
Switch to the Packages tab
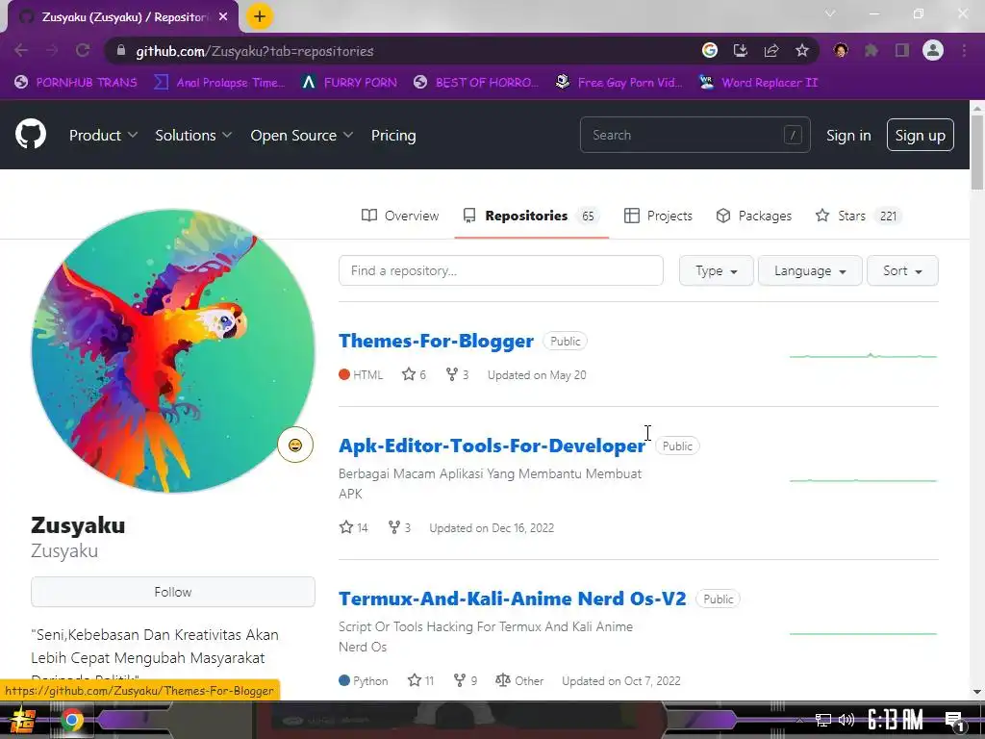pyautogui.click(x=754, y=216)
